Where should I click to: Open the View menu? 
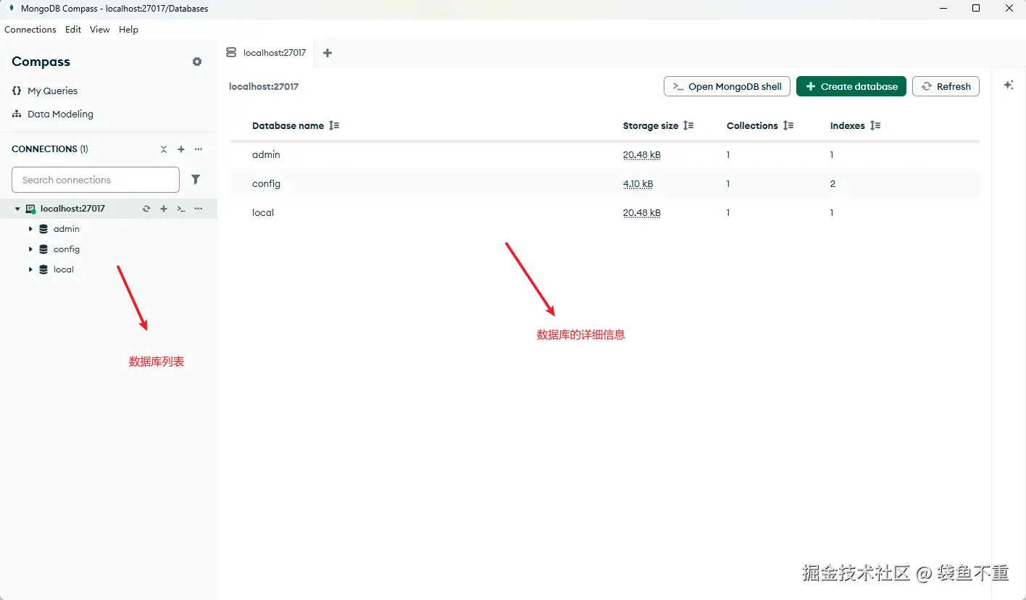click(100, 30)
